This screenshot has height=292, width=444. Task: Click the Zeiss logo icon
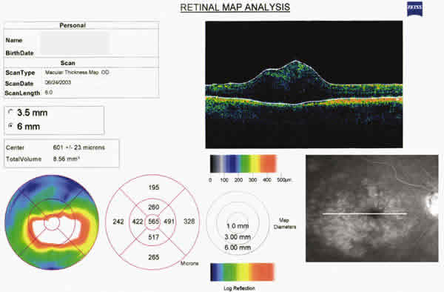pos(415,9)
